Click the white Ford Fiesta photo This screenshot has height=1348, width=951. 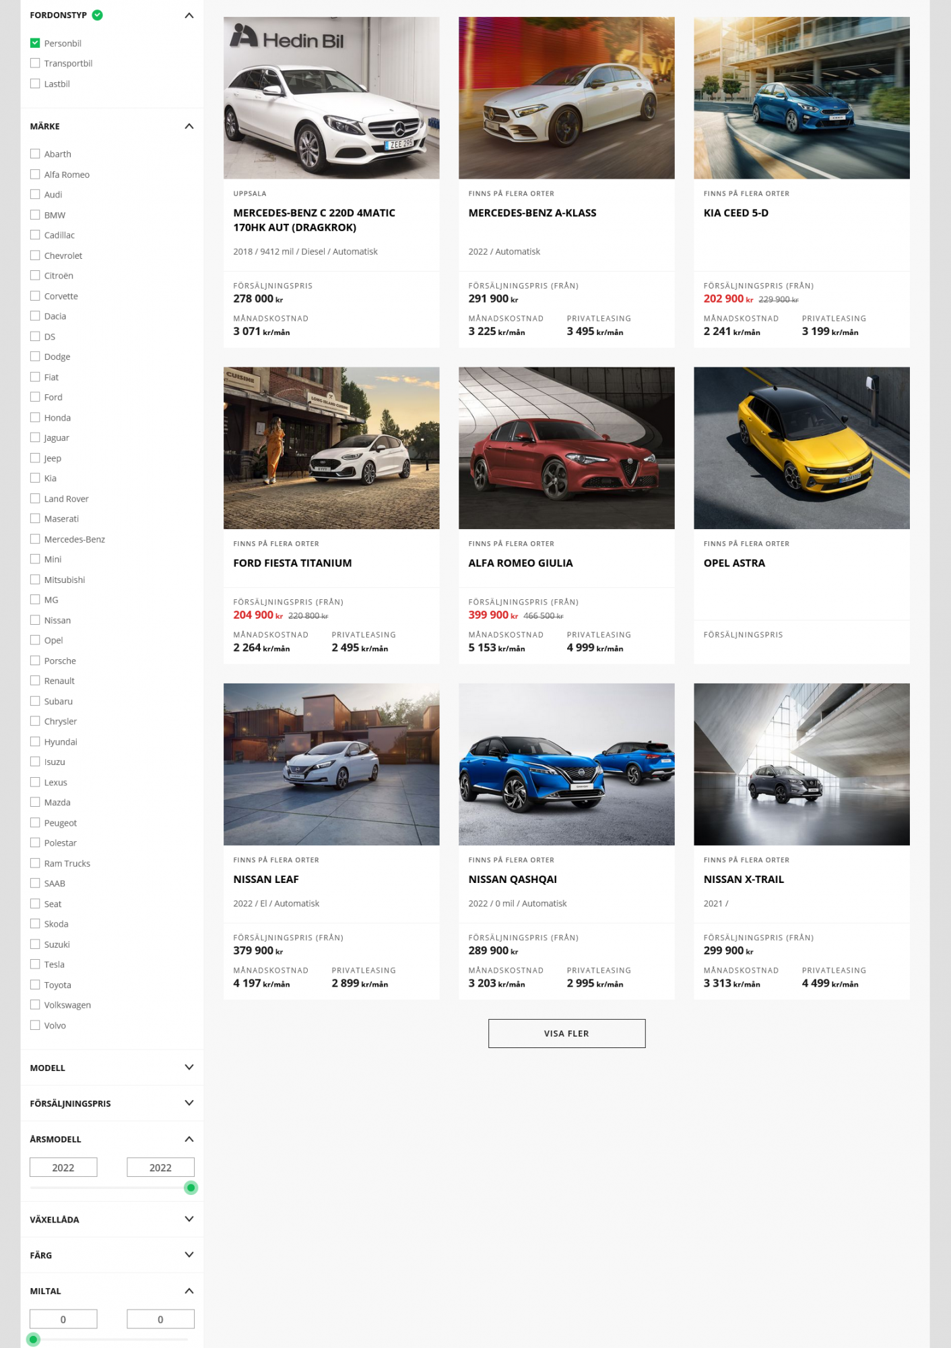[x=331, y=448]
